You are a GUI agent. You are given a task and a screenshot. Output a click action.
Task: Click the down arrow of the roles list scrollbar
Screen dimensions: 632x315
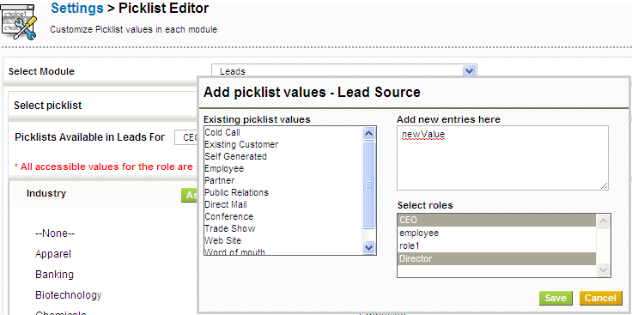603,270
